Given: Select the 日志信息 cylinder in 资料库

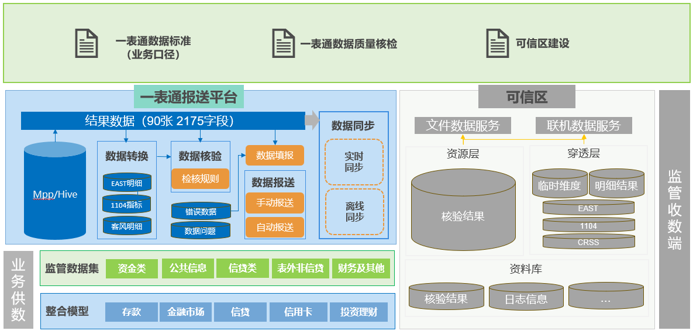Looking at the screenshot, I should [526, 298].
